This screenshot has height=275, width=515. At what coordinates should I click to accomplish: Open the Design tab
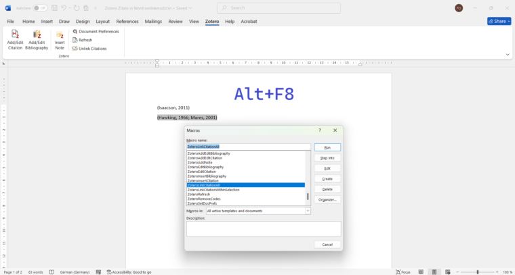pos(83,21)
